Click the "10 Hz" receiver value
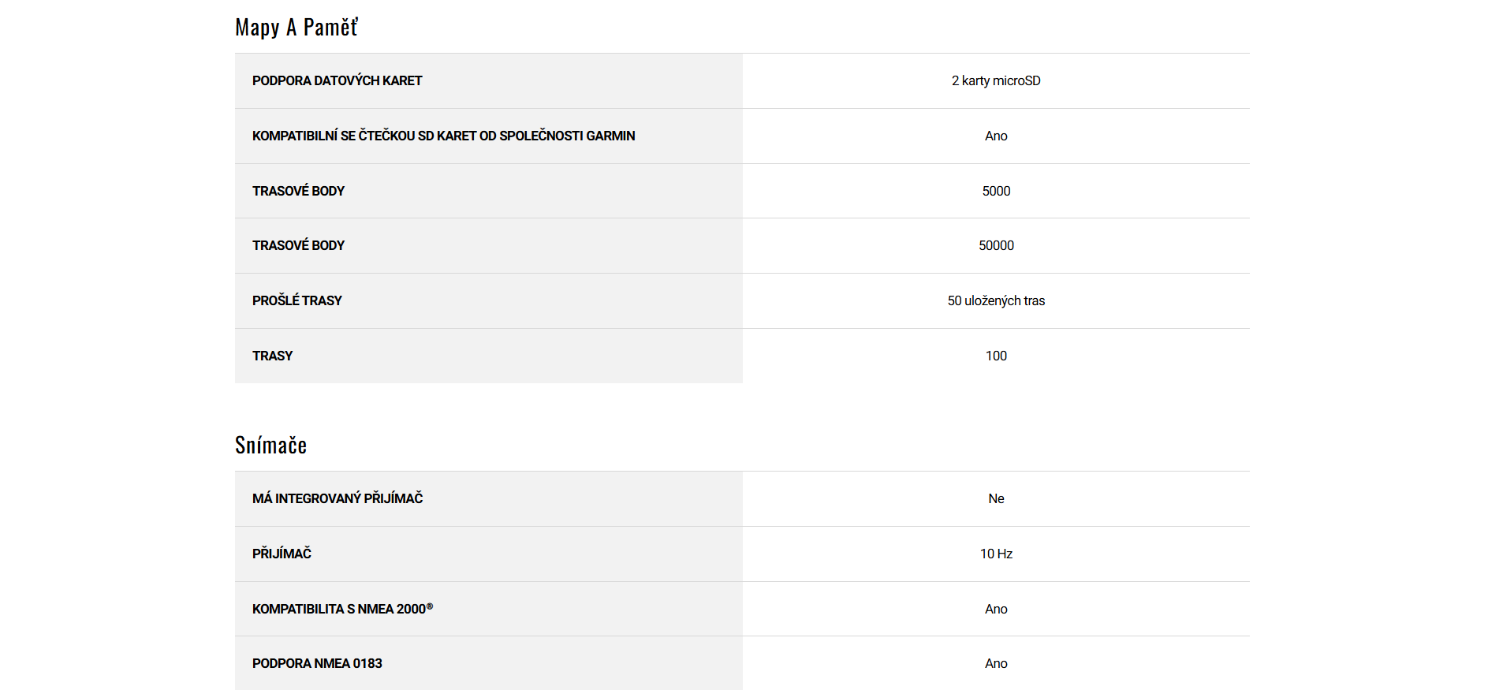This screenshot has height=690, width=1488. point(996,554)
